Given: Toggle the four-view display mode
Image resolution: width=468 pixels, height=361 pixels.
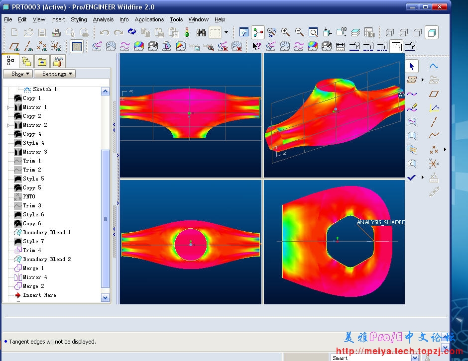Looking at the screenshot, I should (x=77, y=47).
